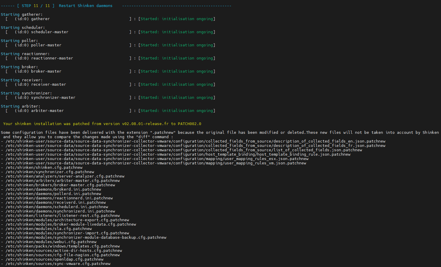The height and width of the screenshot is (267, 441).
Task: Click the poller-master daemon name
Action: (x=46, y=45)
